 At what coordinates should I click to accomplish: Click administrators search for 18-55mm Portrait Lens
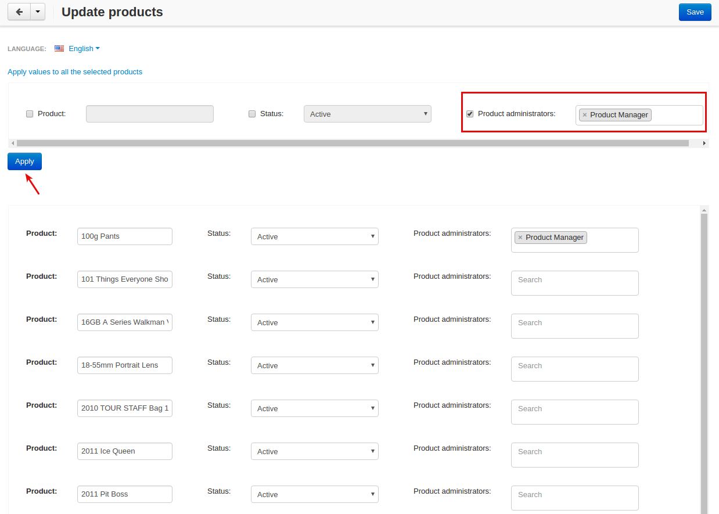pyautogui.click(x=575, y=369)
